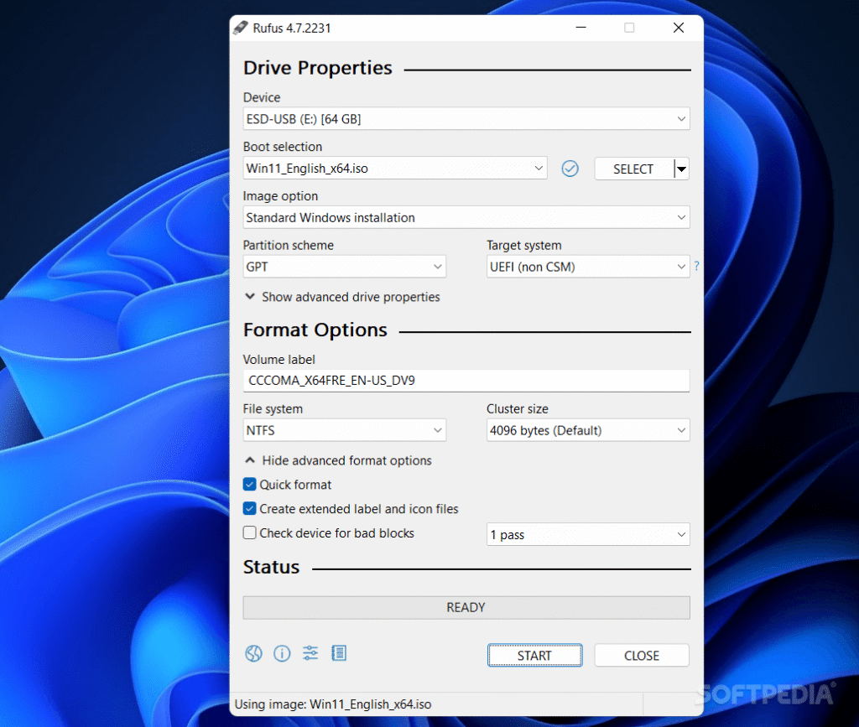
Task: Click the SELECT button
Action: tap(634, 169)
